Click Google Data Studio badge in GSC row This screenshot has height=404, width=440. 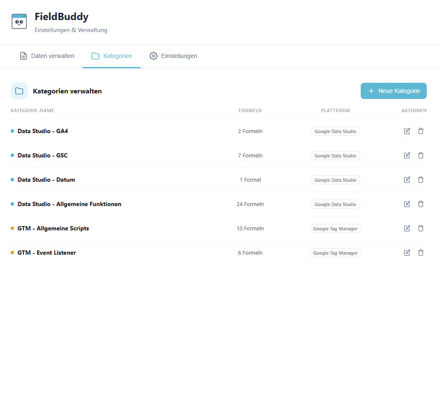click(x=336, y=156)
